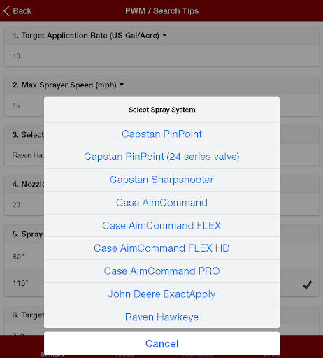This screenshot has width=323, height=358.
Task: Open Target Application Rate unit dropdown
Action: click(x=164, y=35)
